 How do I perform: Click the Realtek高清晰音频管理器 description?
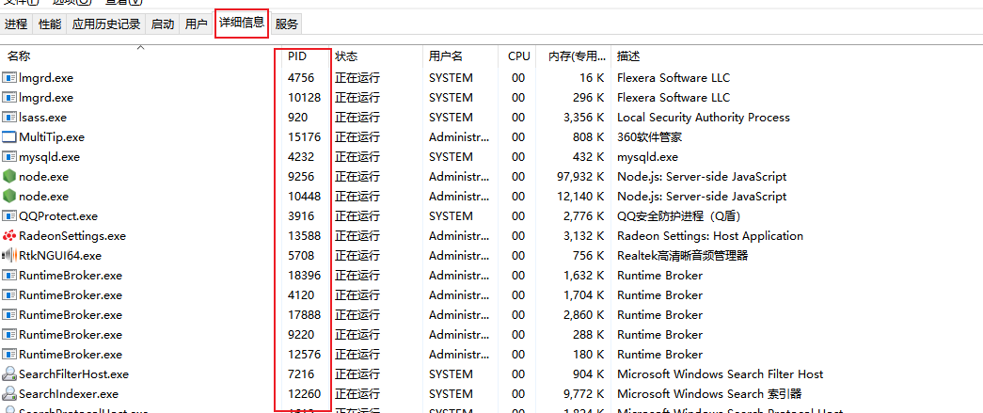683,256
